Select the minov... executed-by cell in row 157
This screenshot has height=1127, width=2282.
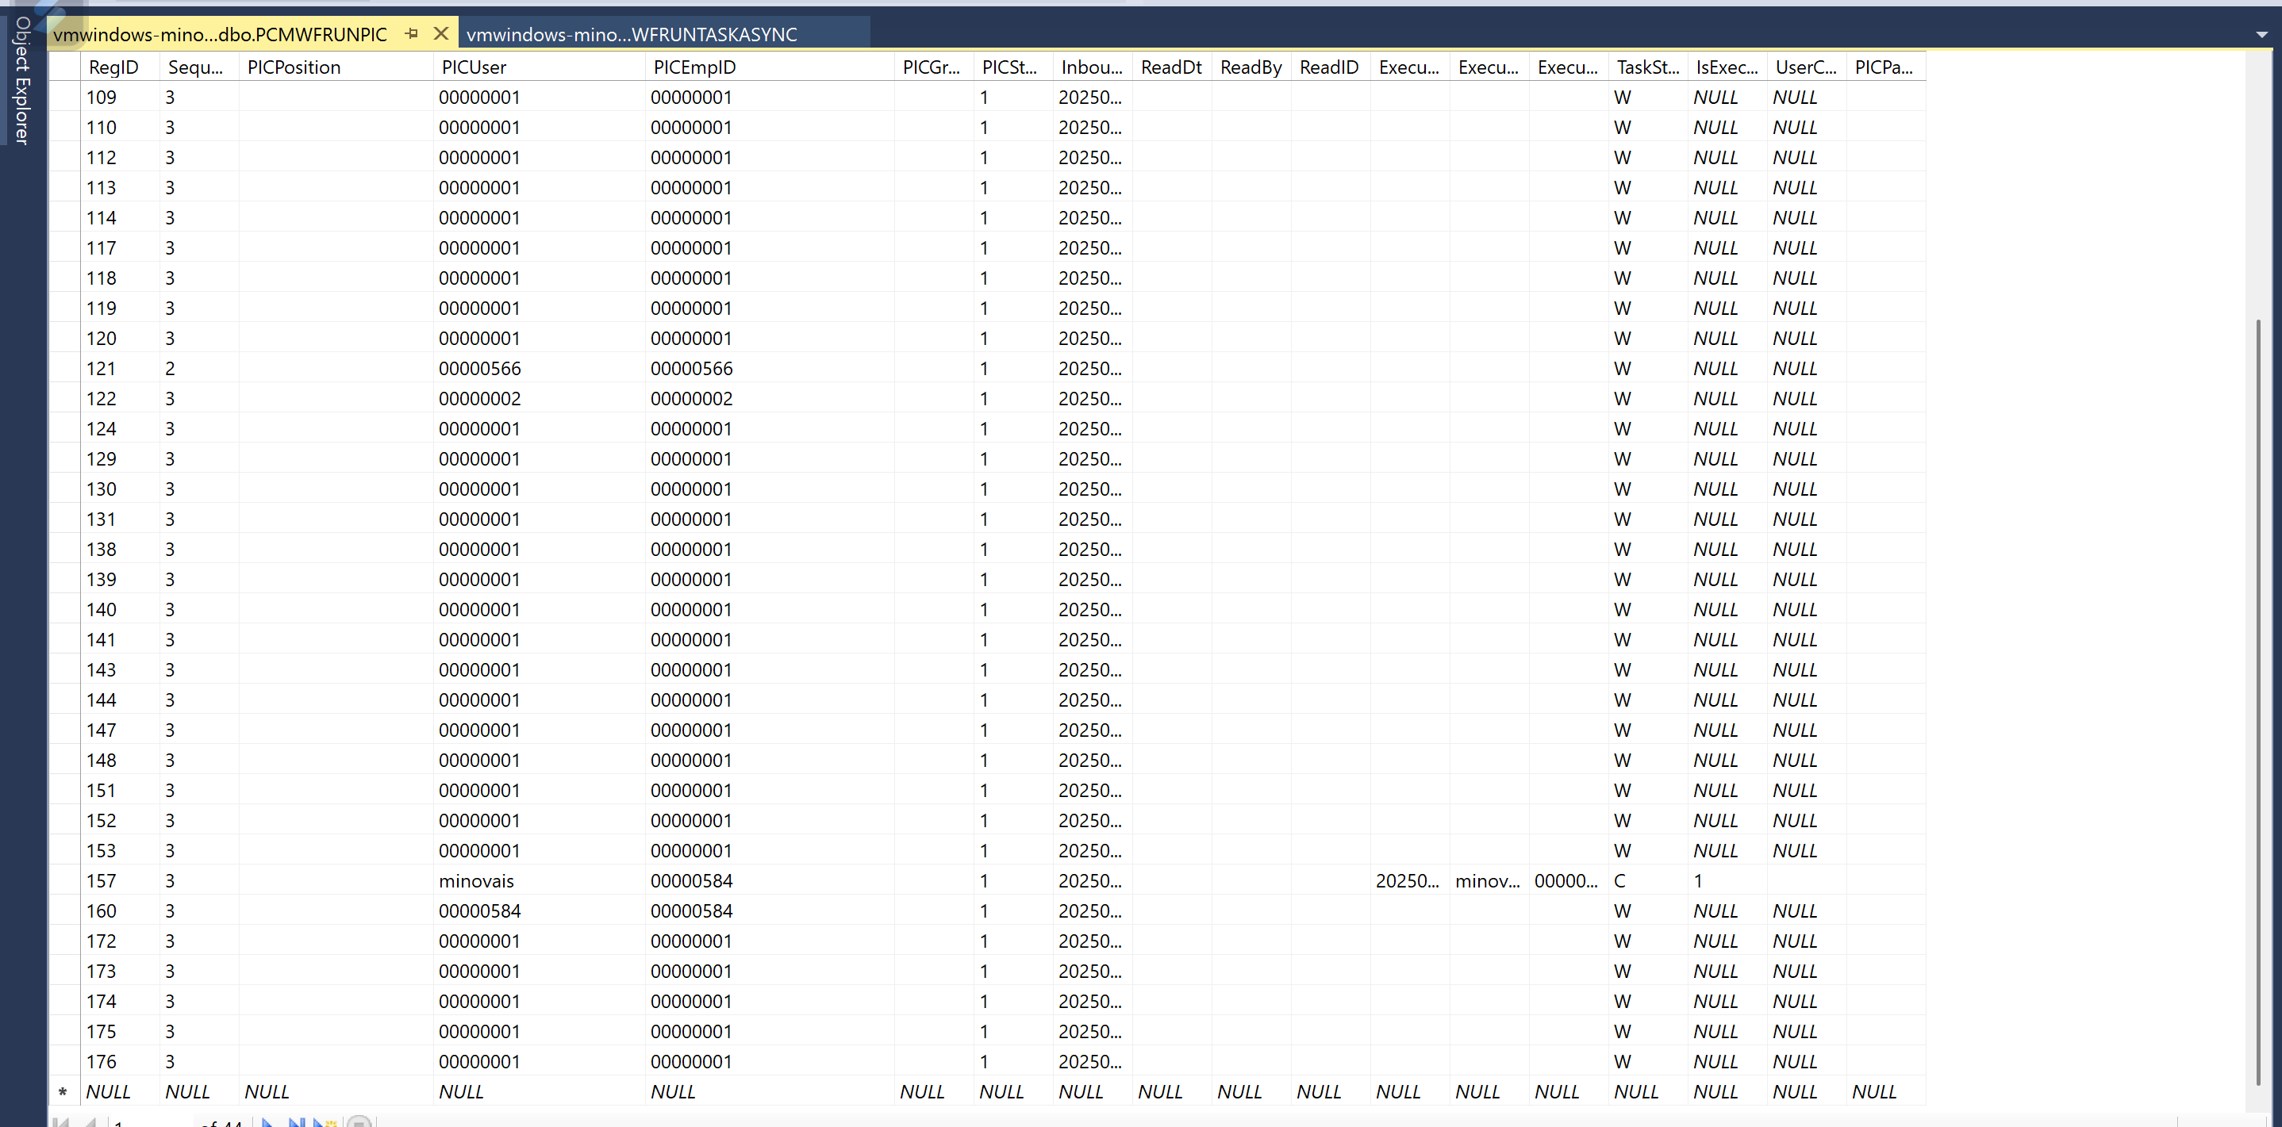[1489, 881]
